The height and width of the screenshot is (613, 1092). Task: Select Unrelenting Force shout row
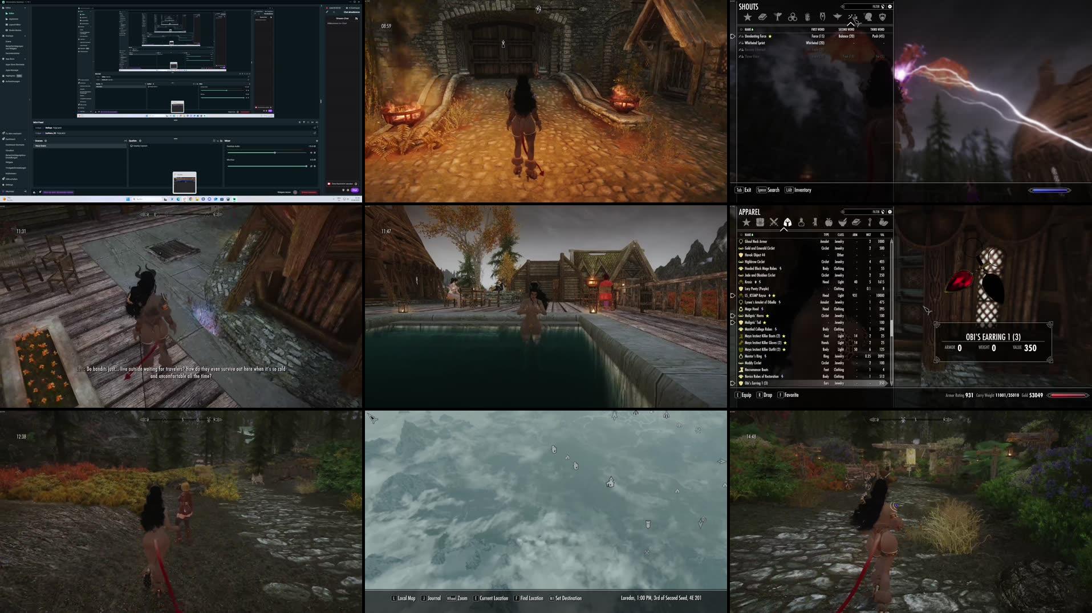coord(814,36)
